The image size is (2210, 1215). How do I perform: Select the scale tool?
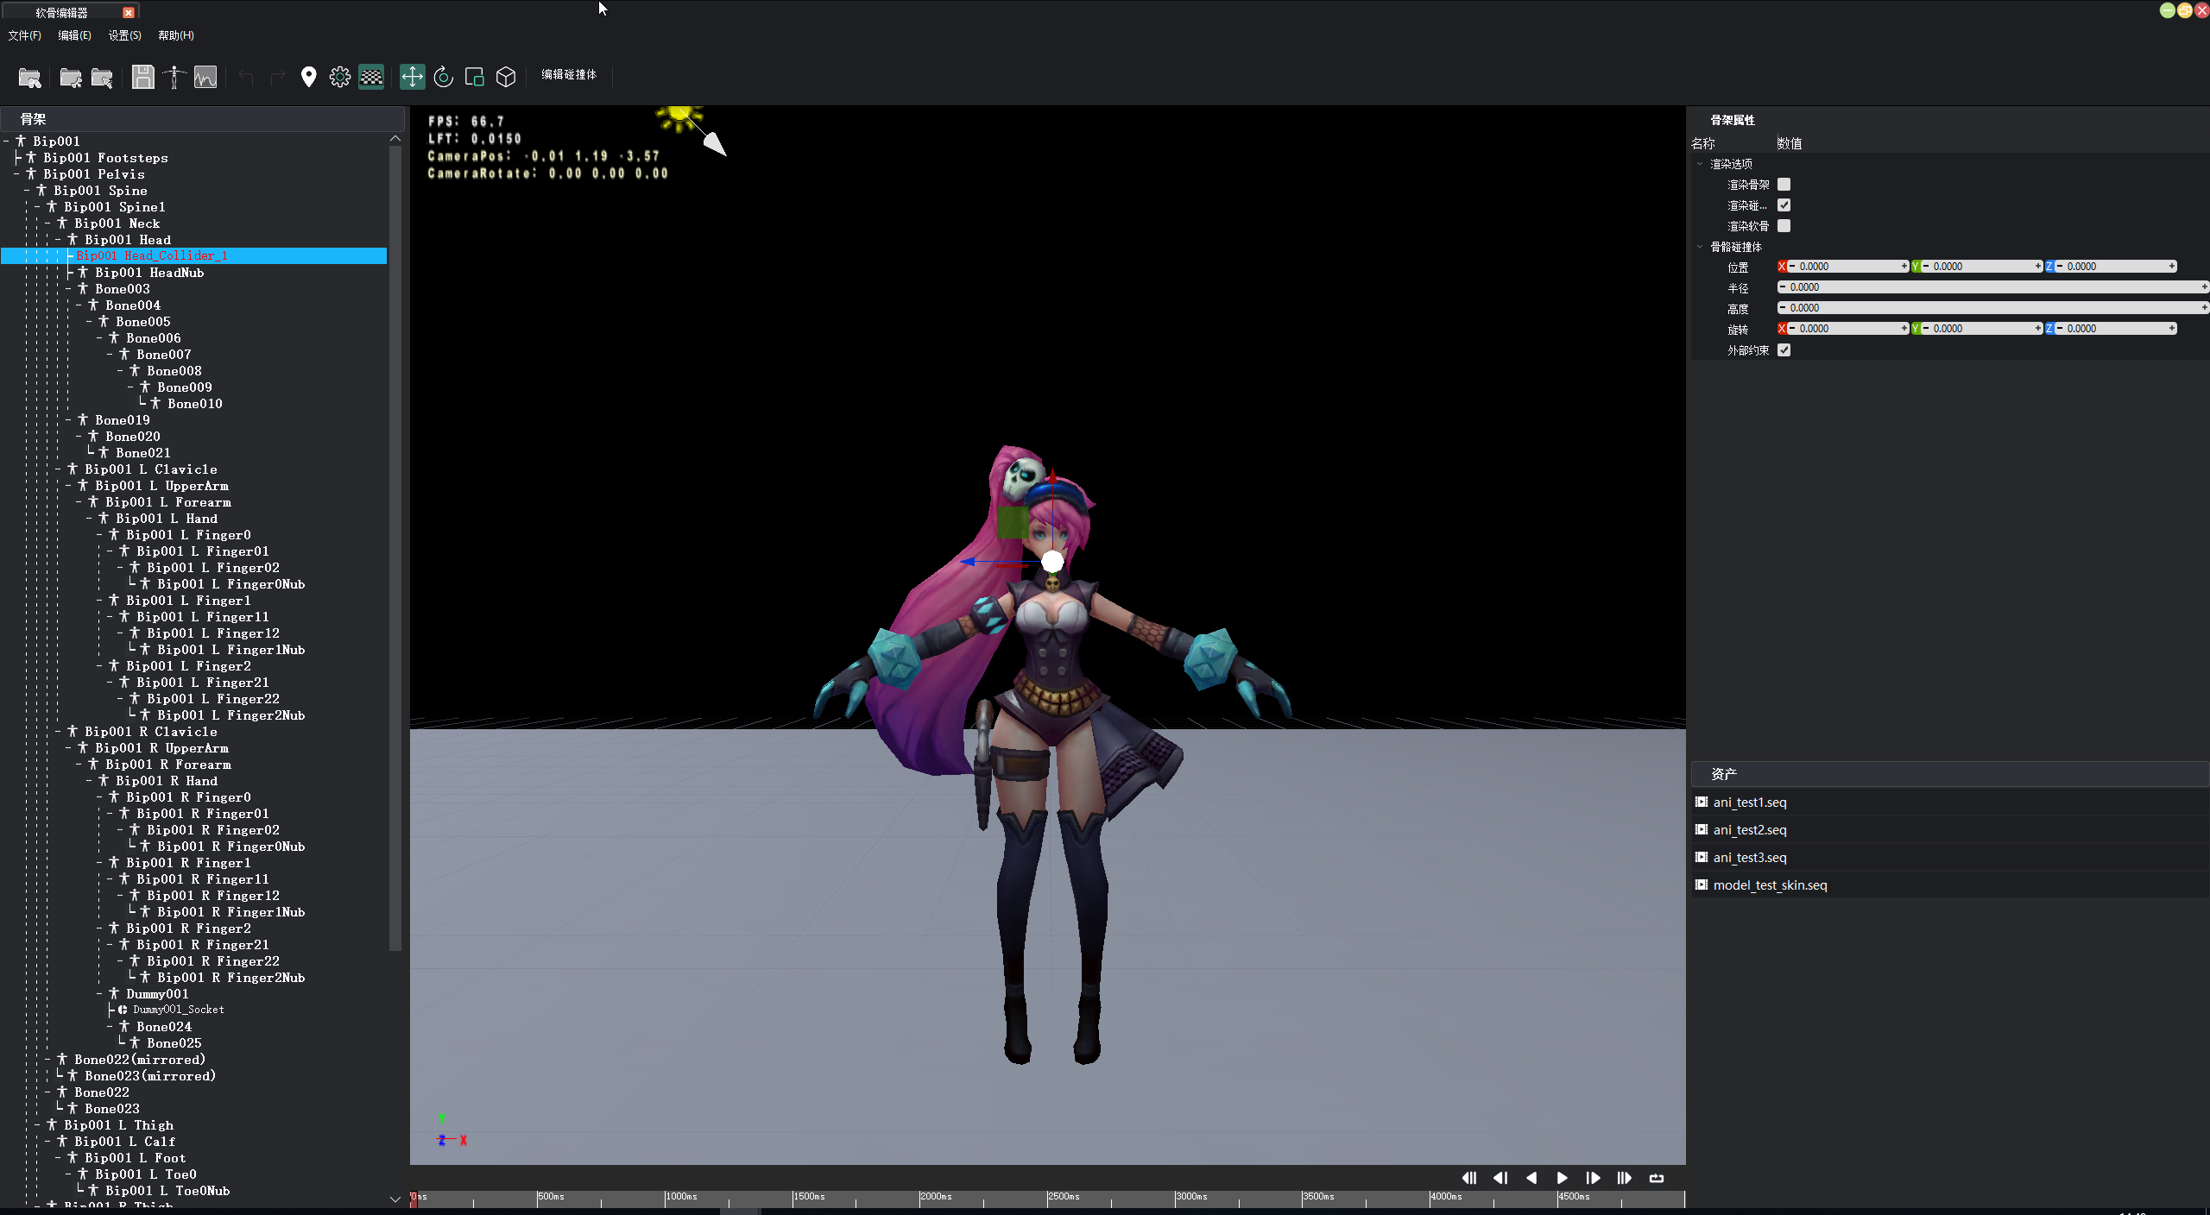click(x=475, y=78)
